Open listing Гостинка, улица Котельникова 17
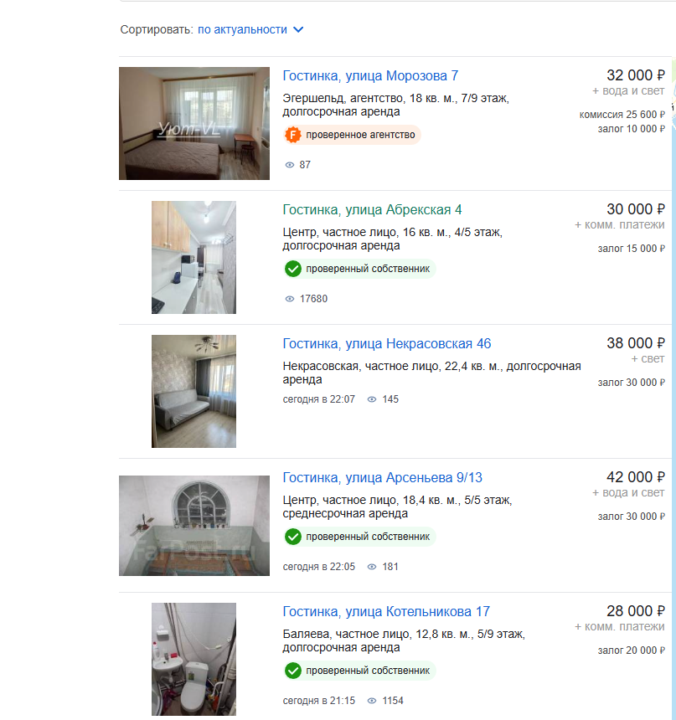 pyautogui.click(x=386, y=612)
